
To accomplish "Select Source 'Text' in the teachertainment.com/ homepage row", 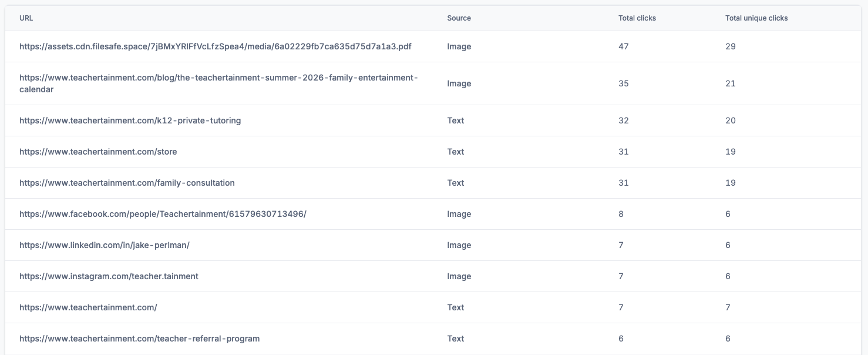I will tap(455, 307).
